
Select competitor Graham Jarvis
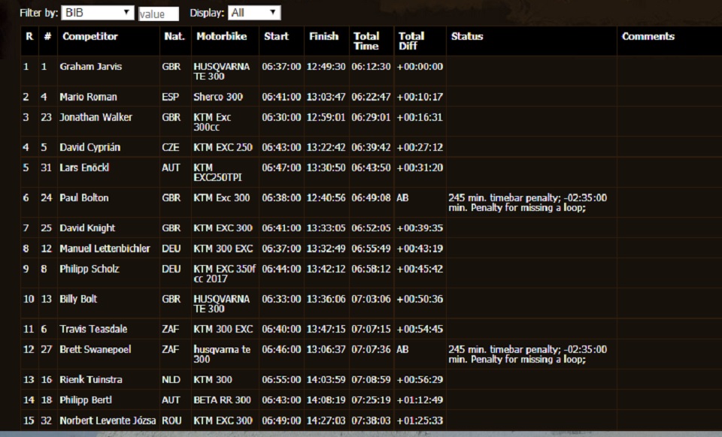pos(90,67)
